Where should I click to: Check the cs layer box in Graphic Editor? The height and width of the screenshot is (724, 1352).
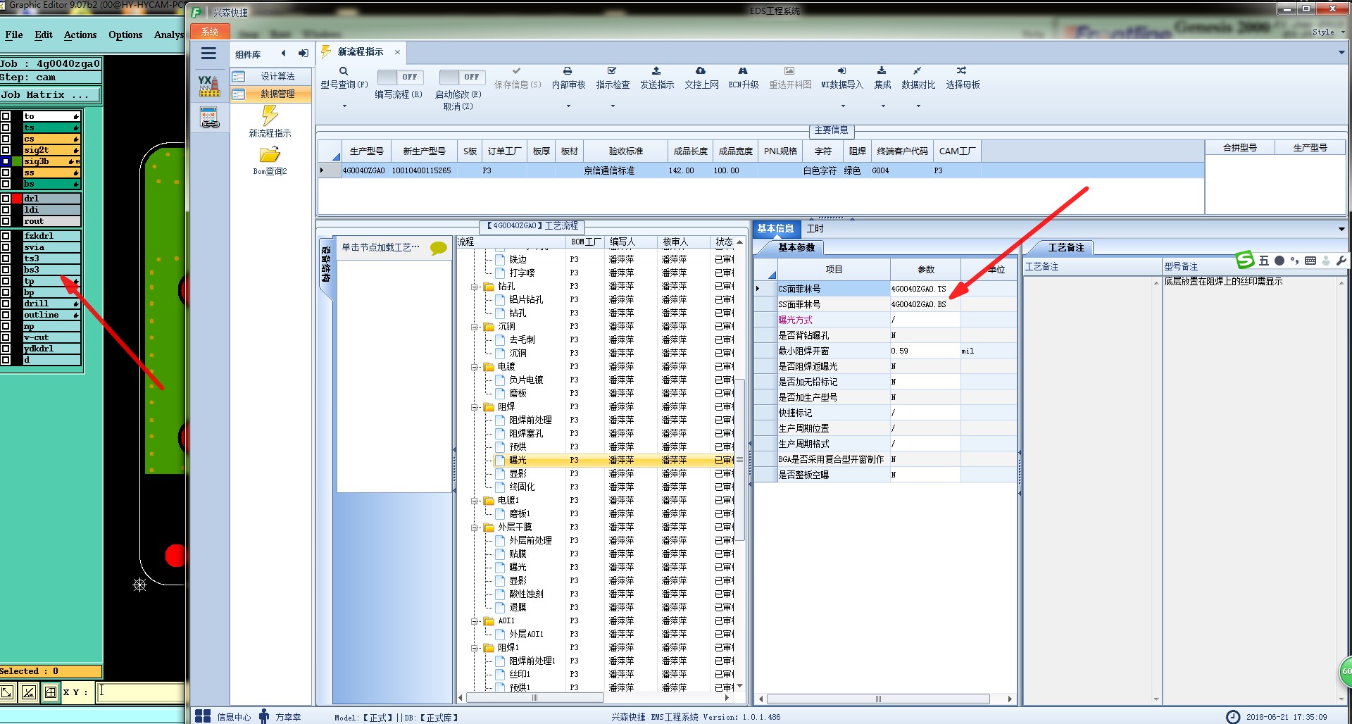click(x=6, y=139)
